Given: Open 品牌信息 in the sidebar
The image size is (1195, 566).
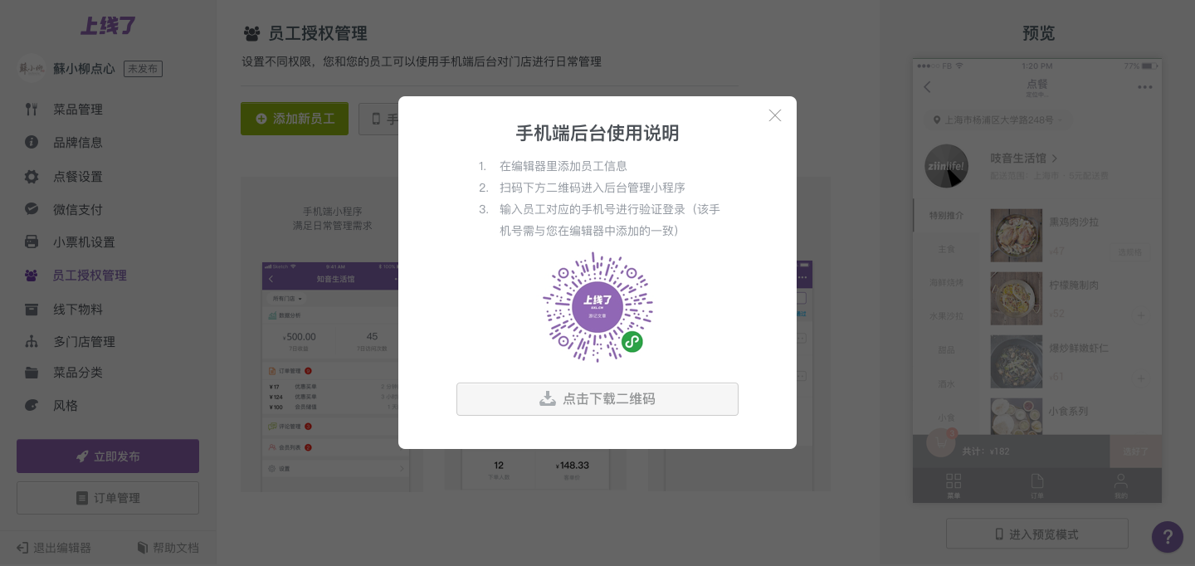Looking at the screenshot, I should [x=78, y=143].
